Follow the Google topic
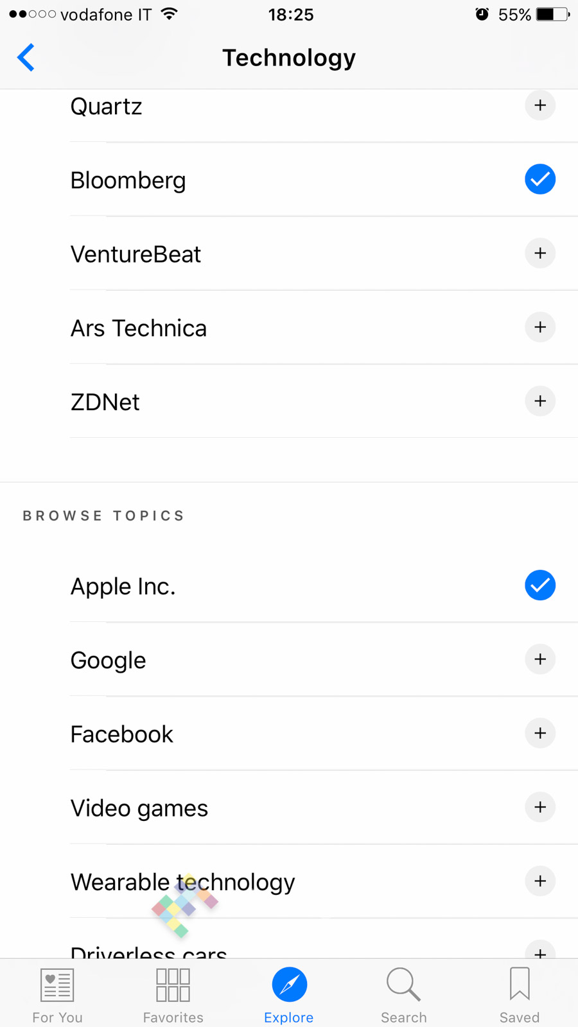Viewport: 578px width, 1027px height. click(540, 659)
